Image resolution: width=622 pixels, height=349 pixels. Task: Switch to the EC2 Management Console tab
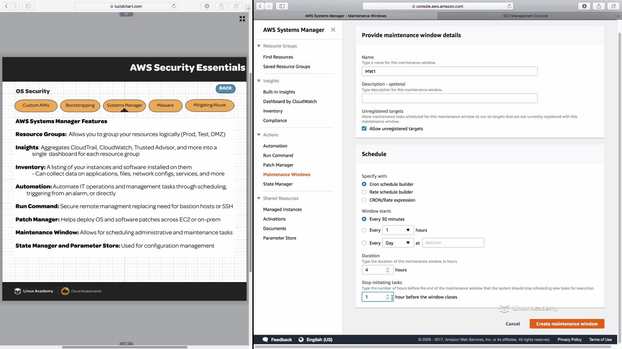click(526, 16)
